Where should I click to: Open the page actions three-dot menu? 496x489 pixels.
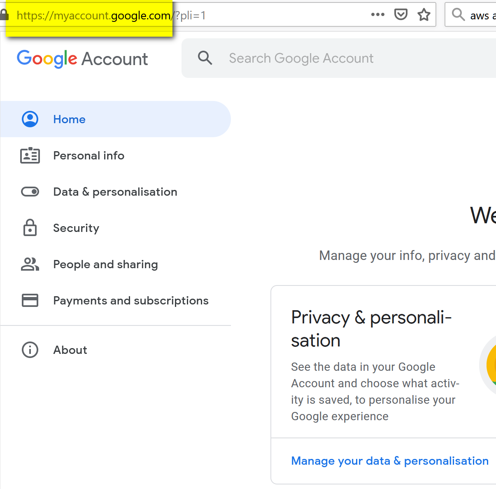(377, 15)
